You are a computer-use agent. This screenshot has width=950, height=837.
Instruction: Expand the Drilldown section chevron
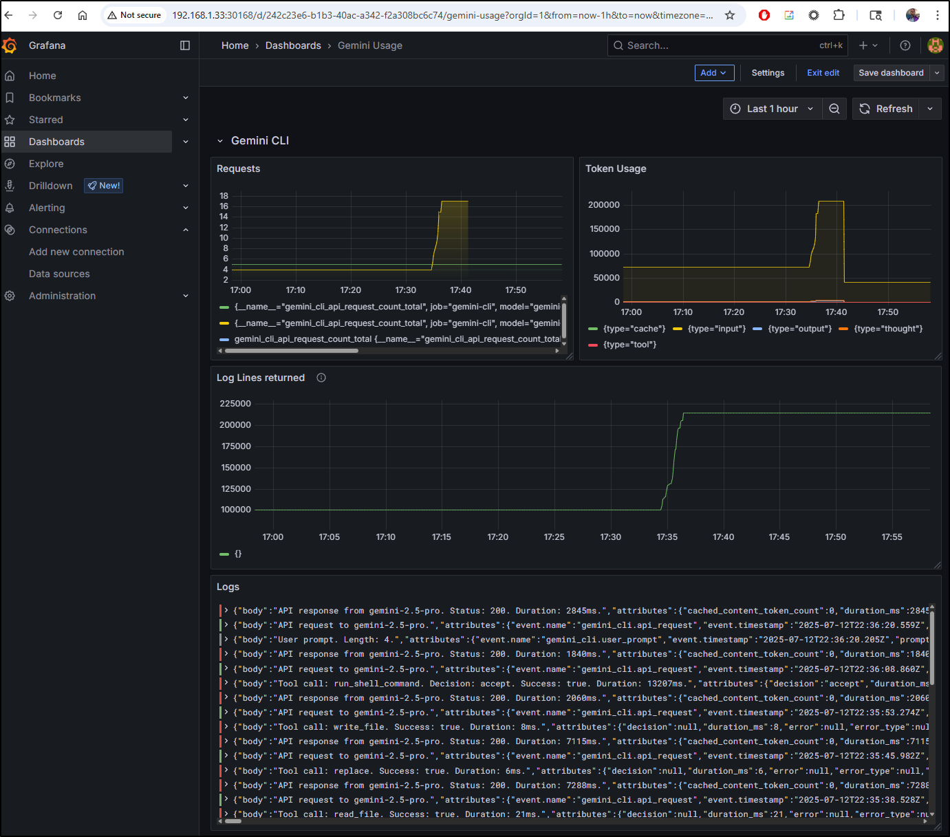(186, 186)
